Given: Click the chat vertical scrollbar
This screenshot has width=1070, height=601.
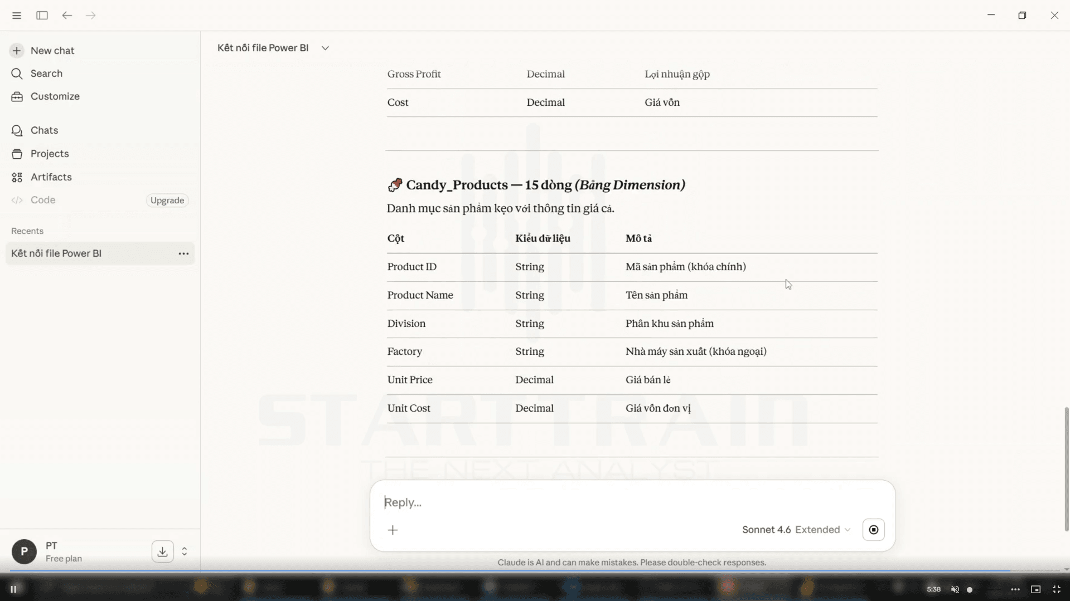Looking at the screenshot, I should coord(1066,469).
